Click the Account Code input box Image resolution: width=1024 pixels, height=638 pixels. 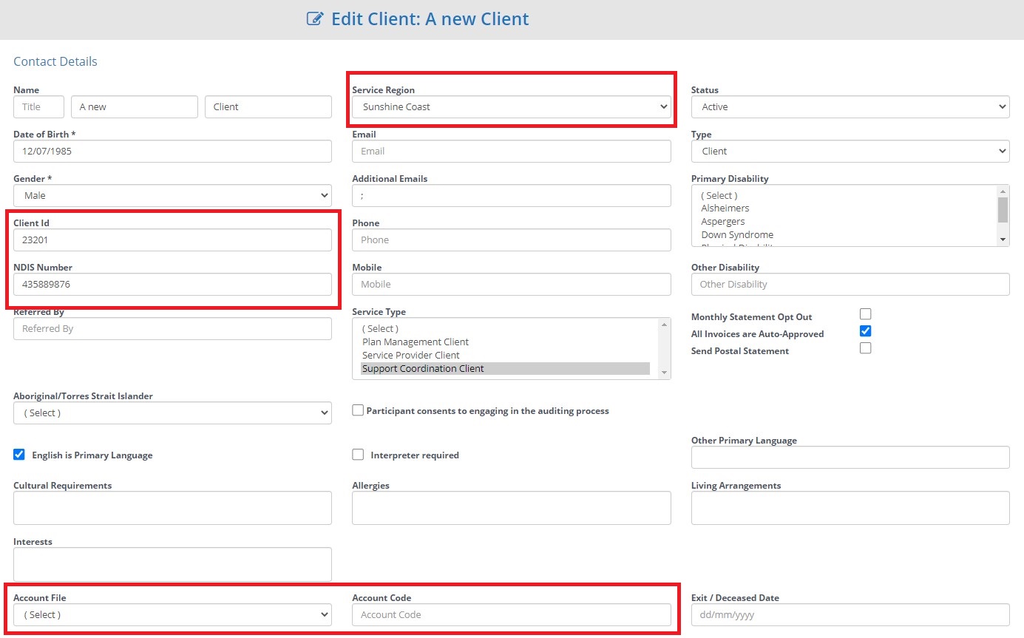[x=511, y=614]
